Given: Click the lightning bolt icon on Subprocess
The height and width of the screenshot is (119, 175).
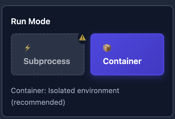Looking at the screenshot, I should pos(27,48).
